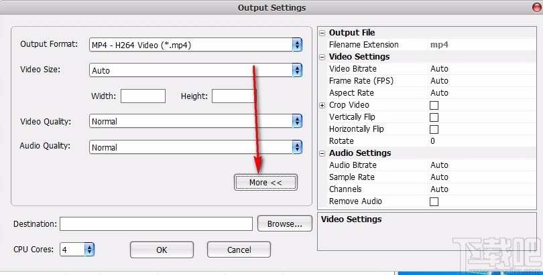Click the Cancel button
The image size is (543, 275).
click(239, 250)
